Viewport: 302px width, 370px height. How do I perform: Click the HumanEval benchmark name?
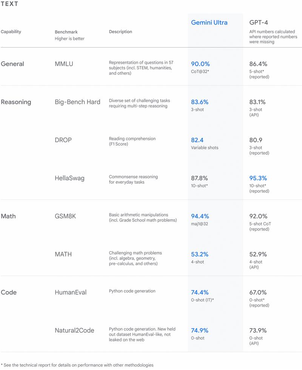click(x=71, y=292)
